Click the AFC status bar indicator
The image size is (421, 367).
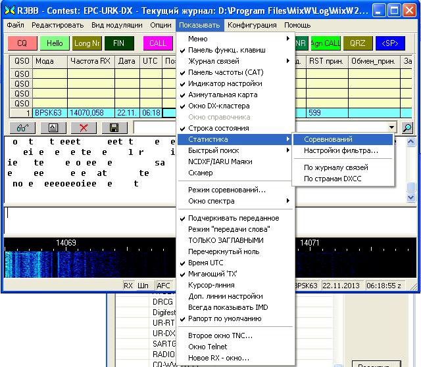[x=163, y=286]
